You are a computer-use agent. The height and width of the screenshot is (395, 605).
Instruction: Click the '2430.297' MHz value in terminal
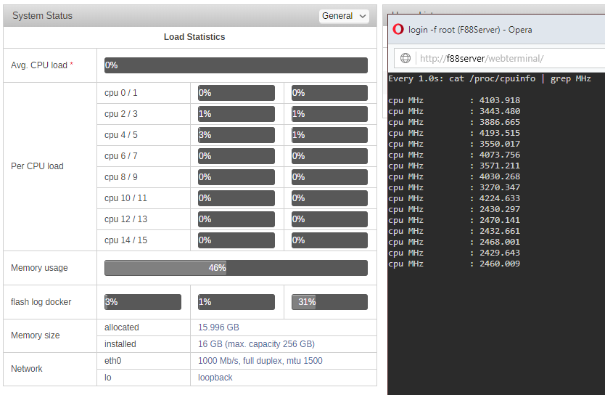point(499,209)
